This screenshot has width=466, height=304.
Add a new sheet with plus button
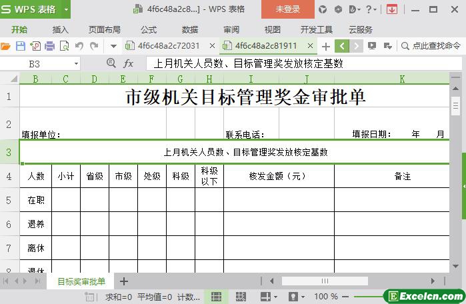click(x=124, y=281)
